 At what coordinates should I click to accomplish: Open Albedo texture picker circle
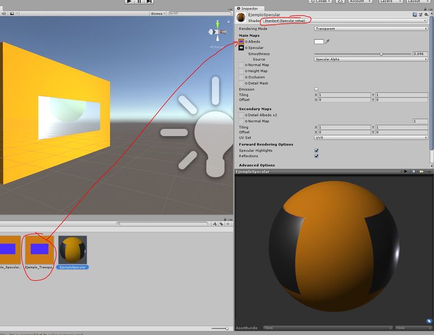[246, 42]
